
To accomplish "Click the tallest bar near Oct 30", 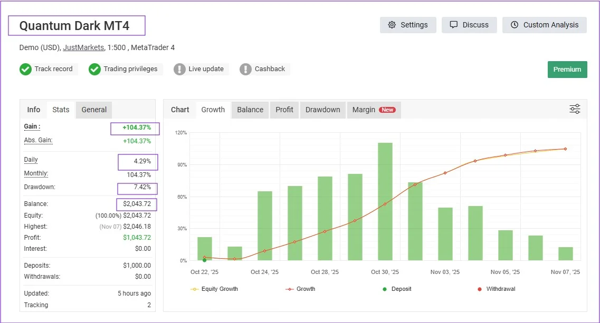I will [385, 200].
